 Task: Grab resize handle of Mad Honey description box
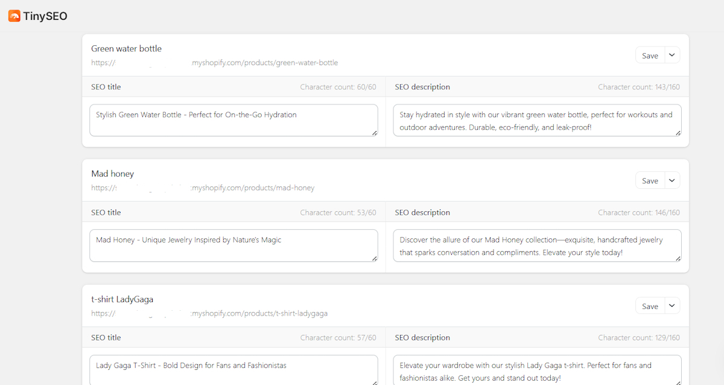click(678, 258)
